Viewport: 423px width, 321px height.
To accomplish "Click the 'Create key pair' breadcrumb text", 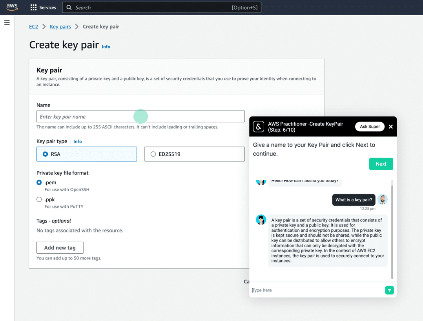I will pyautogui.click(x=101, y=27).
